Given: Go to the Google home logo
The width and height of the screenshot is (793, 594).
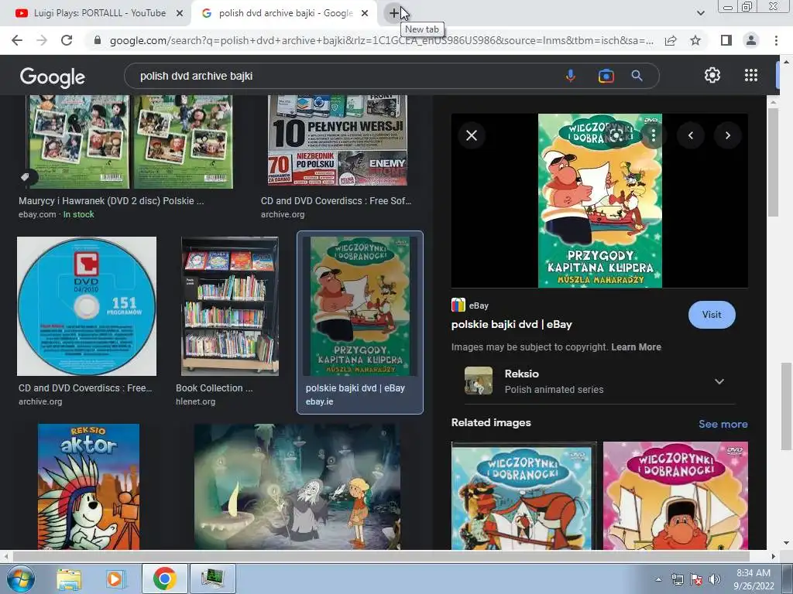Looking at the screenshot, I should [53, 77].
